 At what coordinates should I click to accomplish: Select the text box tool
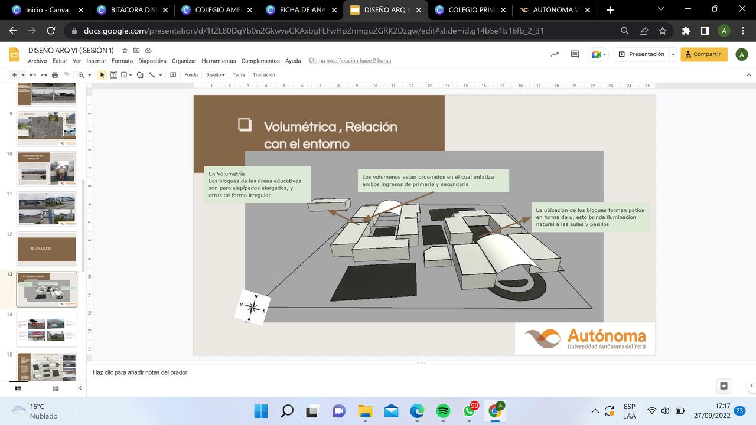[113, 75]
